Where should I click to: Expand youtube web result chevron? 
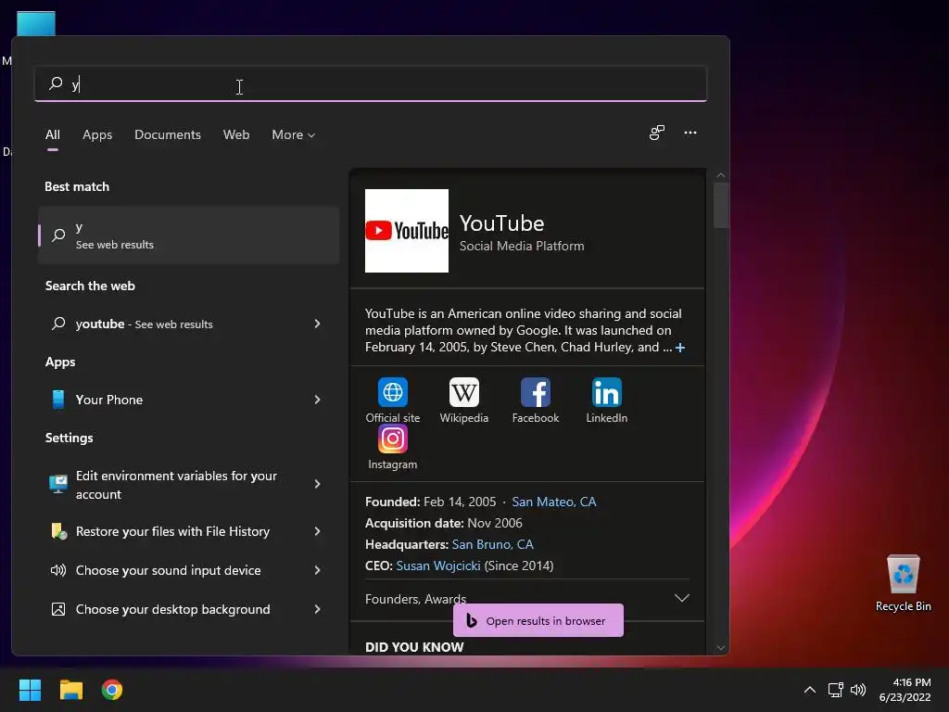[317, 324]
